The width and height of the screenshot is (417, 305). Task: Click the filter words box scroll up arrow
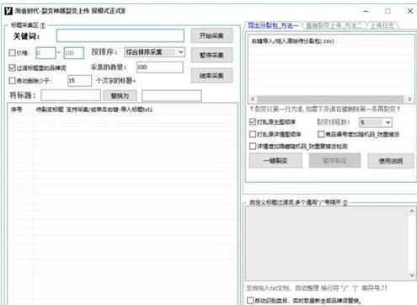[412, 211]
